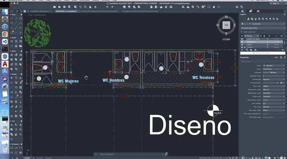
Task: Click the plus button to add drawing tab
Action: [x=28, y=11]
